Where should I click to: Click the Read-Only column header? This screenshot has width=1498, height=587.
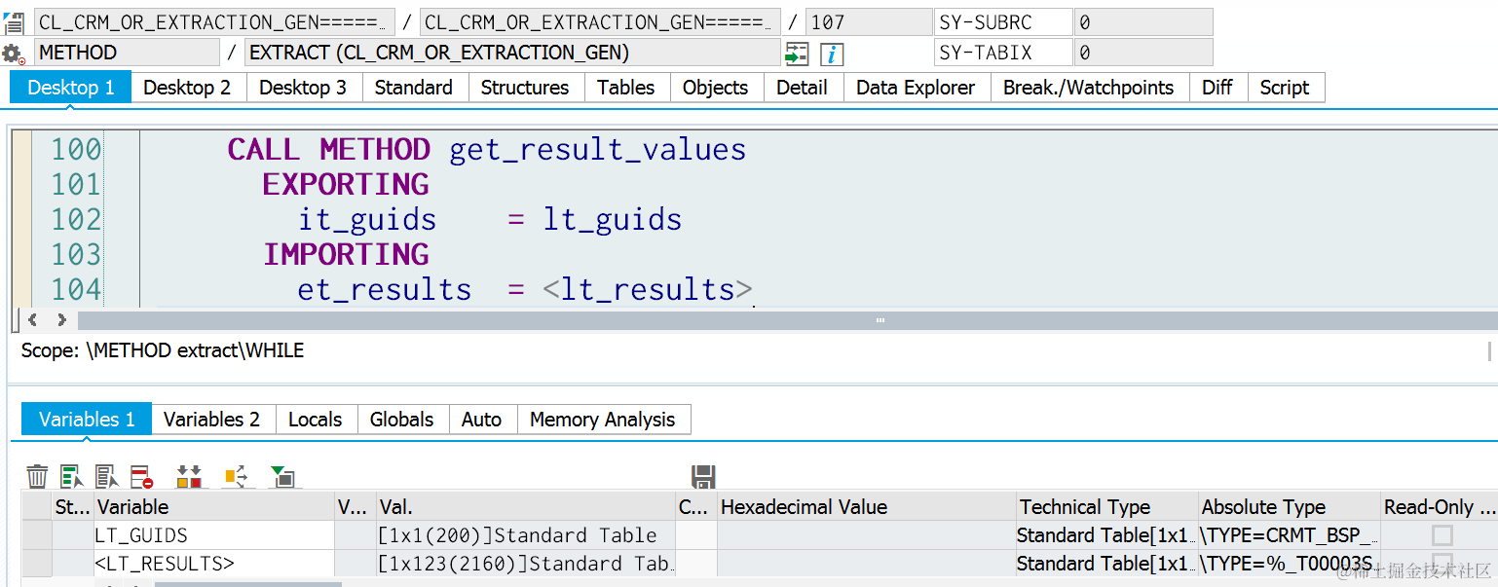1440,507
